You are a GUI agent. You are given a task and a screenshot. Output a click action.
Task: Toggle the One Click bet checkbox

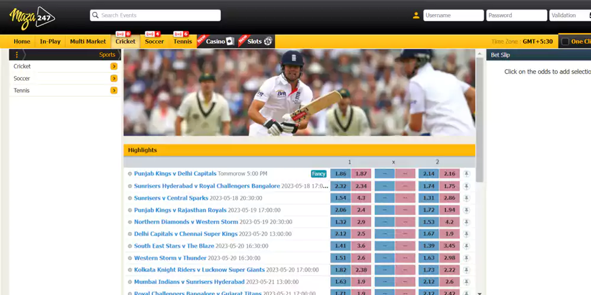[565, 41]
